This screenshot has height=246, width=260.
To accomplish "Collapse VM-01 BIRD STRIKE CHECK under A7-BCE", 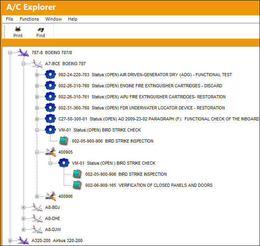I will (x=37, y=130).
